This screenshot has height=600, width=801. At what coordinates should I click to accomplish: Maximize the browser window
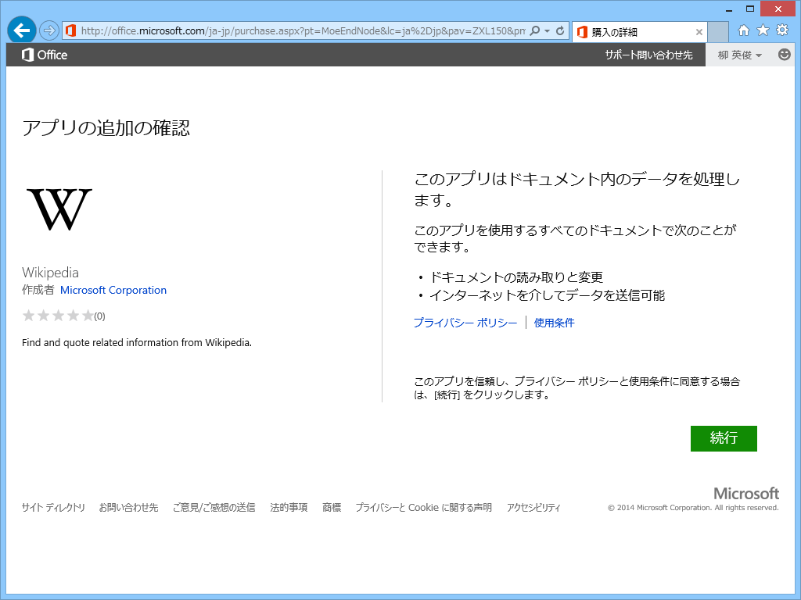tap(750, 9)
